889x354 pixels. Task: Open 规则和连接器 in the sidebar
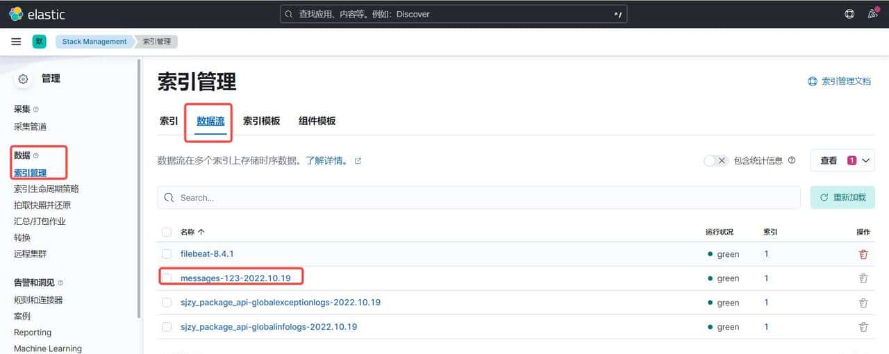click(38, 300)
